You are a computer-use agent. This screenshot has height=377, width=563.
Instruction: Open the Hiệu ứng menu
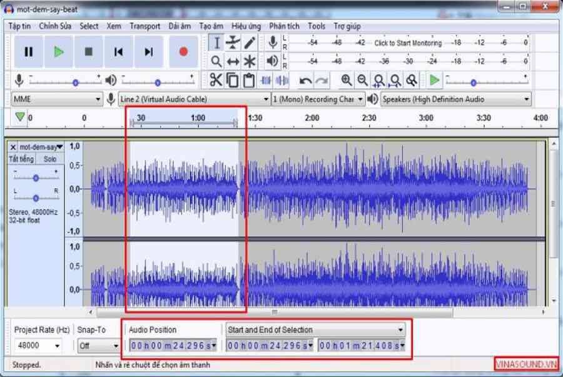246,26
